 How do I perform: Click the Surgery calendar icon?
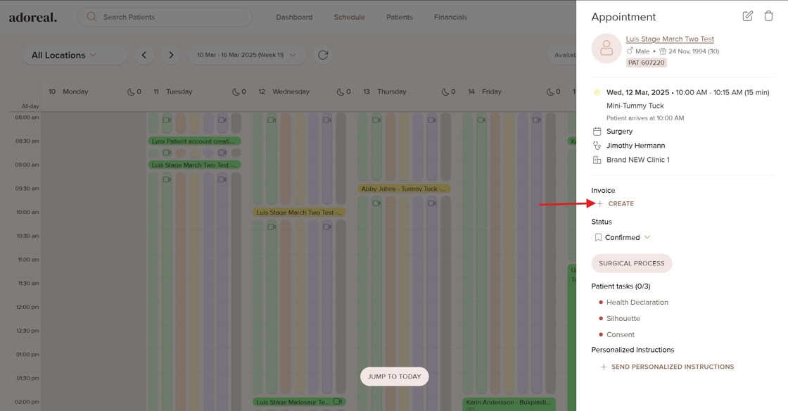(597, 131)
